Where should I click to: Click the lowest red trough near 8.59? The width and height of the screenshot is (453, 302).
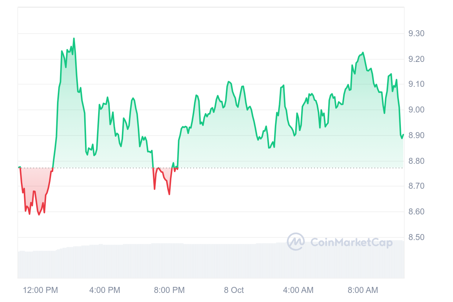39,215
